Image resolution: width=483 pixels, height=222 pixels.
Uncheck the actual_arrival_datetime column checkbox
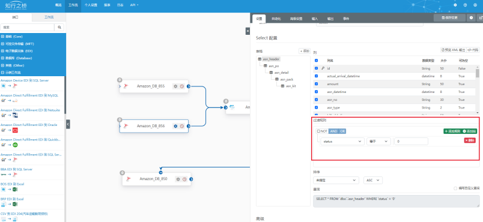(x=317, y=76)
